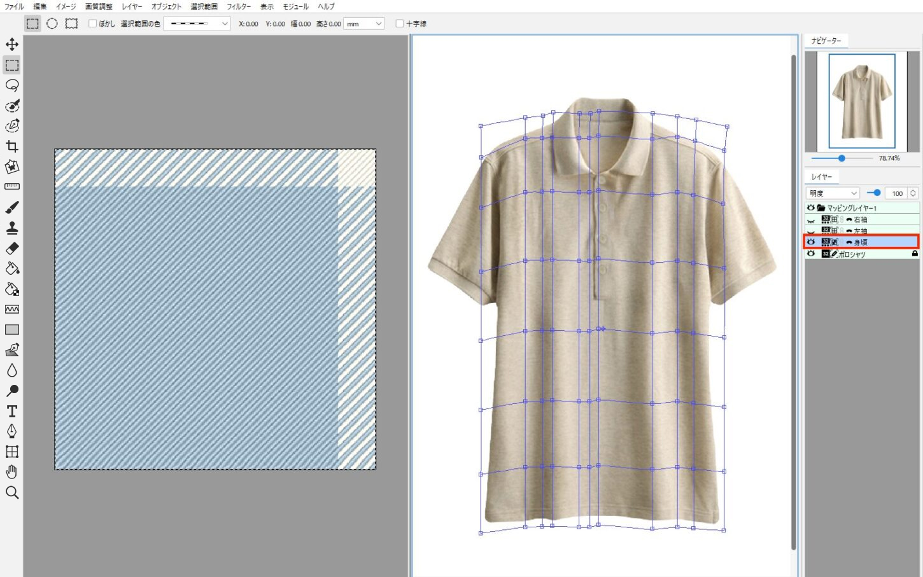This screenshot has width=923, height=577.
Task: Open the selection line style dropdown
Action: point(197,24)
